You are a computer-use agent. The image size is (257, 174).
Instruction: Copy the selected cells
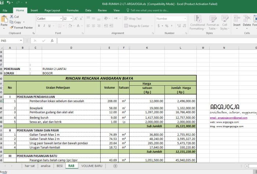(15, 22)
